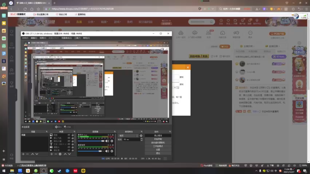Expand Douyu 分类 category dropdown
The height and width of the screenshot is (174, 310).
tap(91, 22)
